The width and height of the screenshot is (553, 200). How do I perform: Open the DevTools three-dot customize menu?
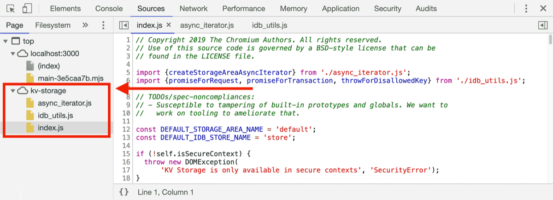[526, 8]
